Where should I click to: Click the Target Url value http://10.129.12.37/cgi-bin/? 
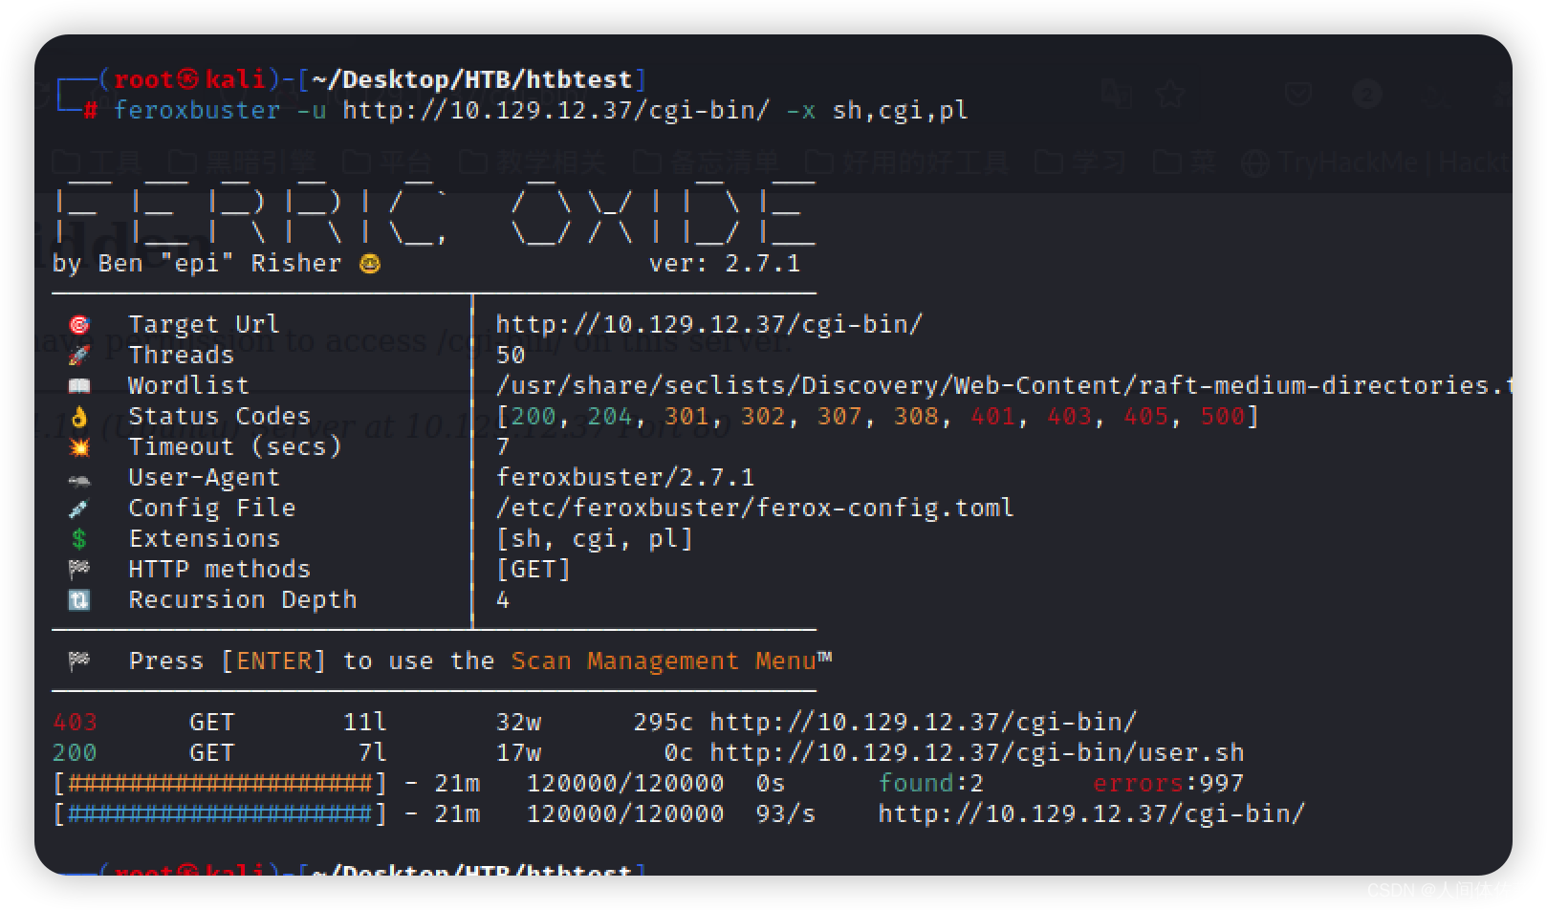click(x=709, y=325)
